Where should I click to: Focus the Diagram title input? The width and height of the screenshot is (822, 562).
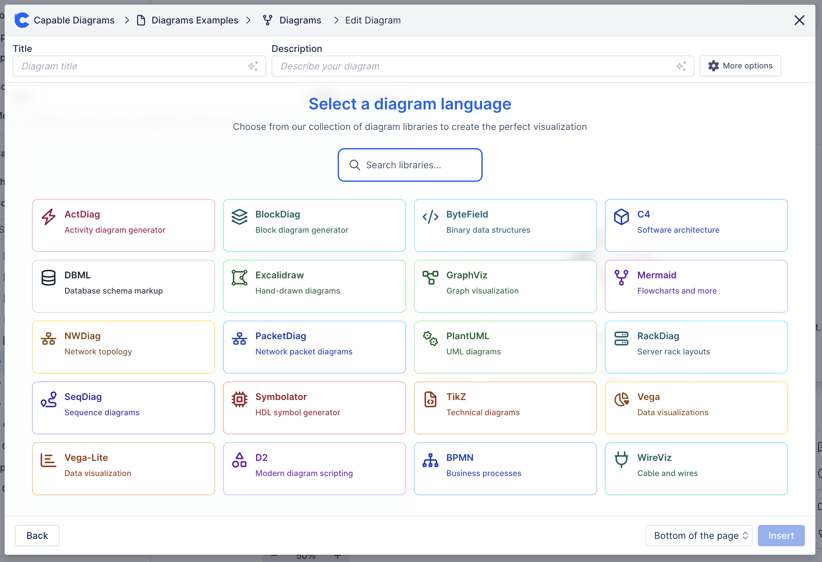pyautogui.click(x=139, y=66)
